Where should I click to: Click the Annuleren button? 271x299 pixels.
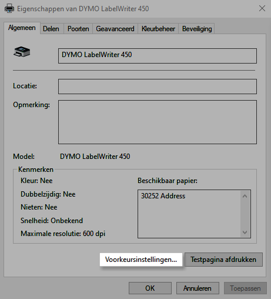pos(198,288)
